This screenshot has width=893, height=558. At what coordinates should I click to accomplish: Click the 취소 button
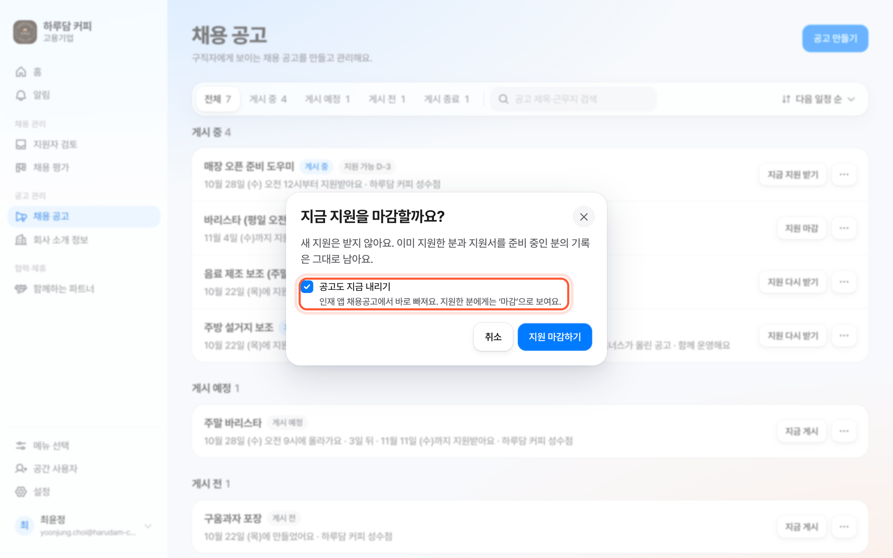coord(493,337)
